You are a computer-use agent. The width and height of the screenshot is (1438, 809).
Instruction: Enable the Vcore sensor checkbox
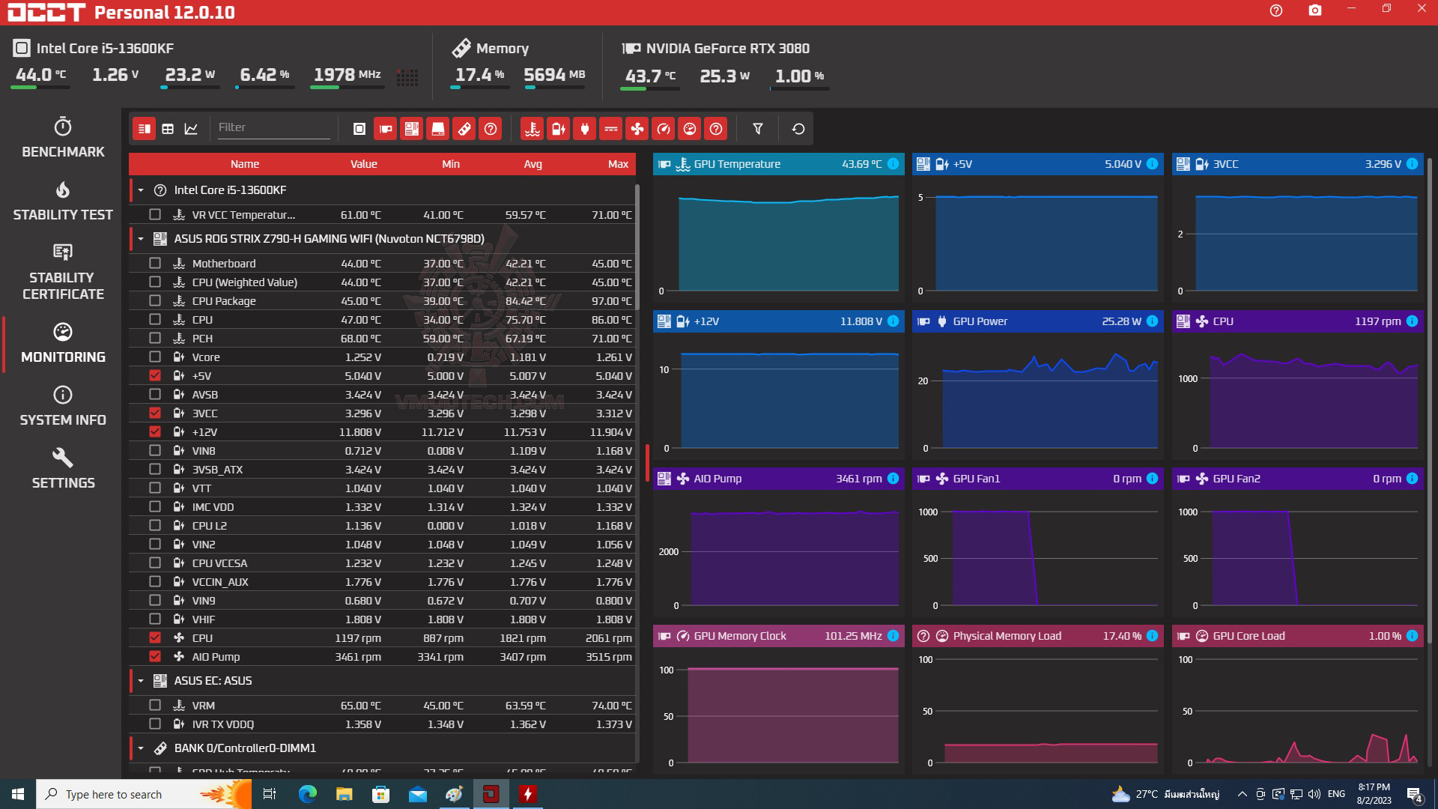coord(155,357)
